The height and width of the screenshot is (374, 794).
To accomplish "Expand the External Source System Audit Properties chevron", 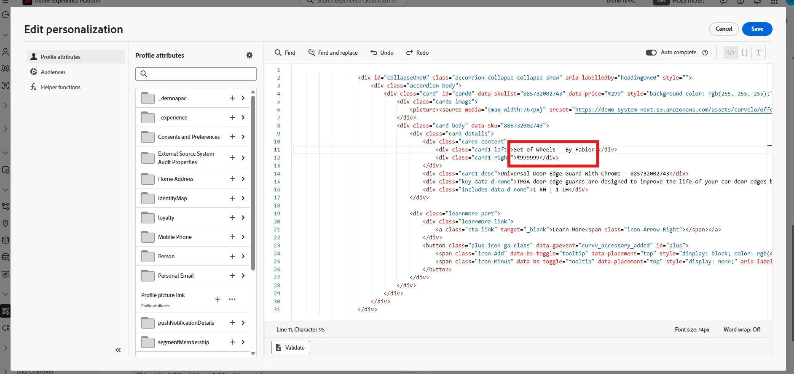I will pos(243,158).
